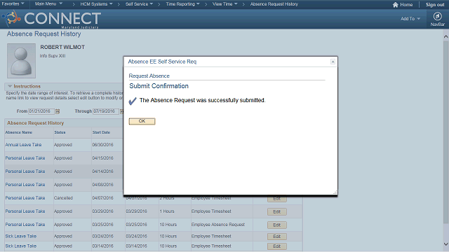
Task: Select the Cancelled status cell
Action: coord(63,198)
